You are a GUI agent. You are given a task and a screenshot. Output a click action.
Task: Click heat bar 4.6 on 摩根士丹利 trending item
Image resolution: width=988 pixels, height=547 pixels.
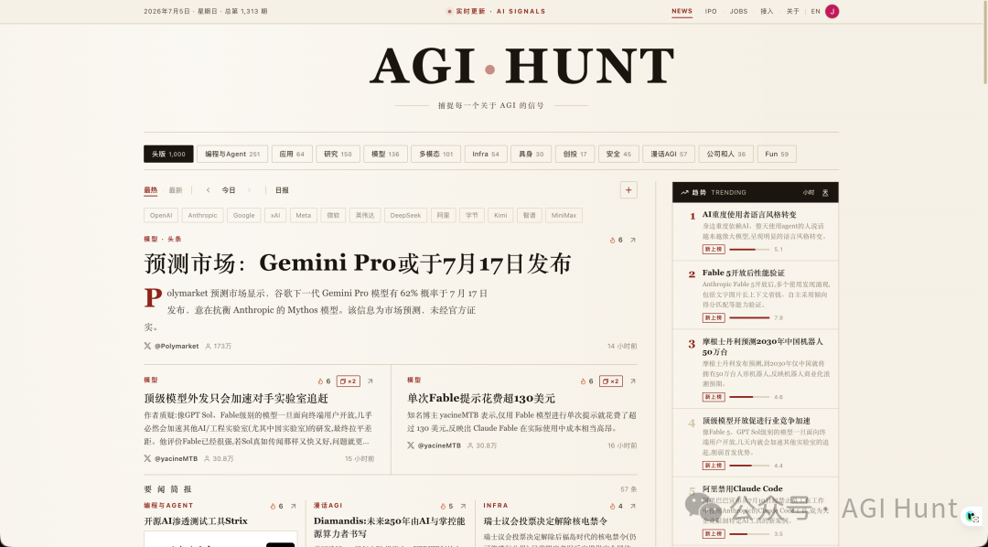[749, 397]
